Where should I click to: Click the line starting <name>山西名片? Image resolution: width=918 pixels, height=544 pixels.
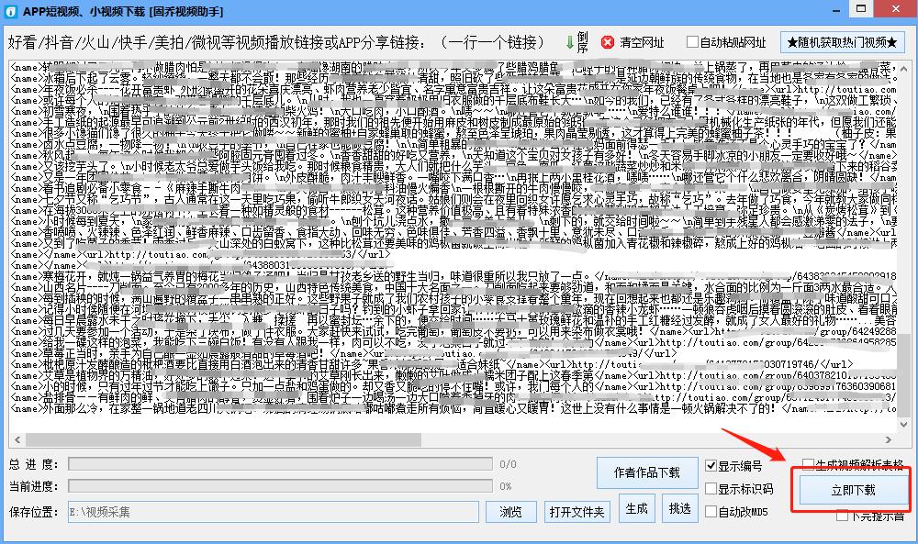click(x=453, y=287)
